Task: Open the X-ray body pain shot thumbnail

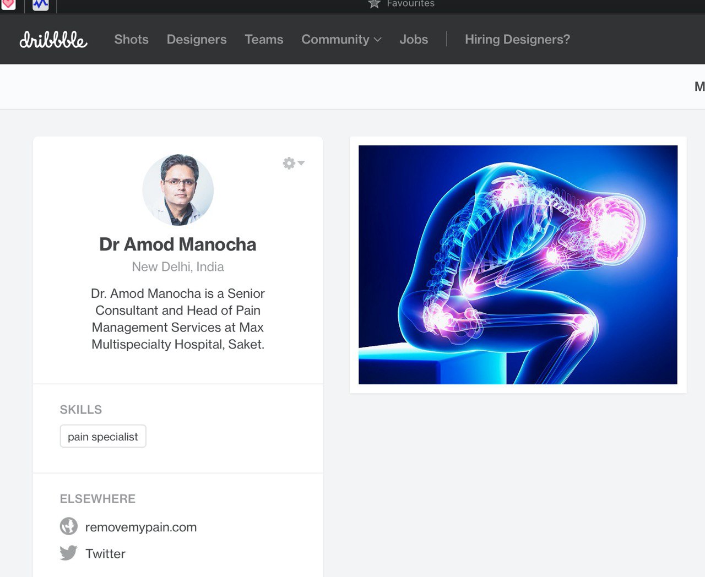Action: click(518, 265)
